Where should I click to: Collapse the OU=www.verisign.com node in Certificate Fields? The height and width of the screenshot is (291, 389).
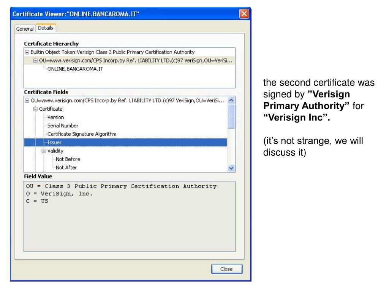pyautogui.click(x=27, y=101)
